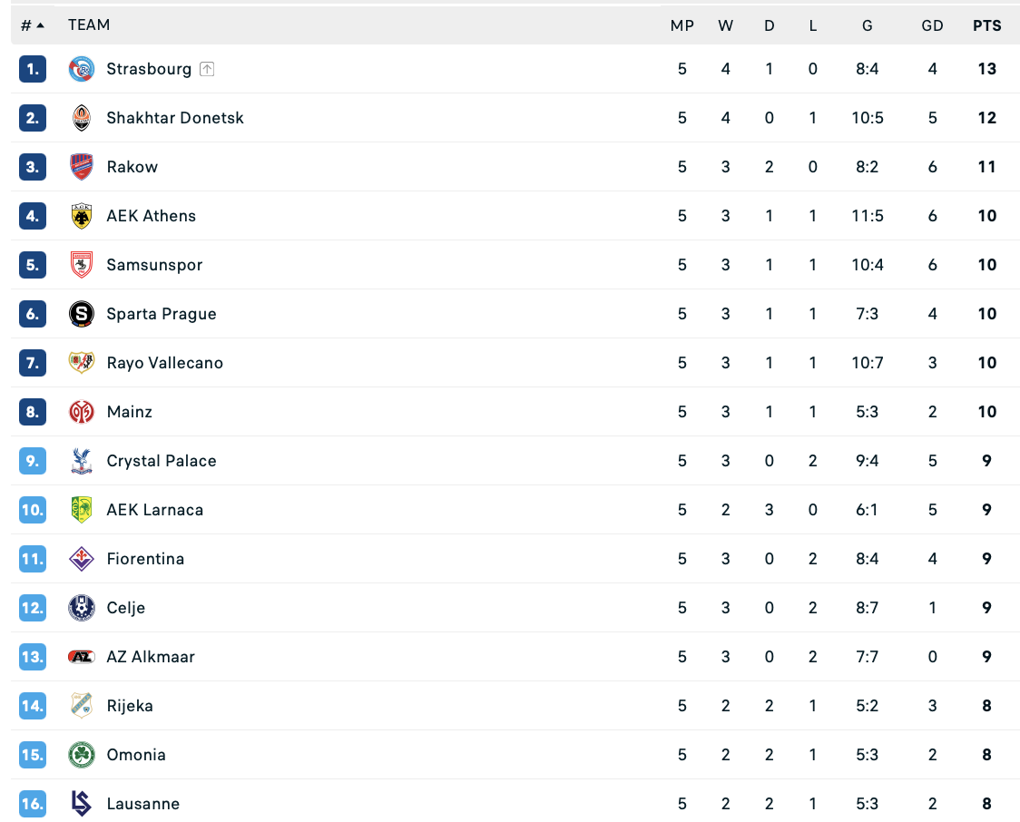Open the Rayo Vallecano team page

pyautogui.click(x=164, y=363)
